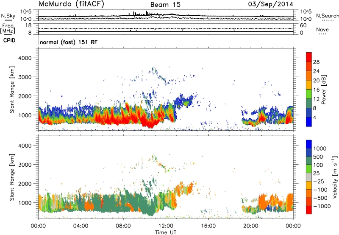Click the power colorbar 20 tick label
Screen dimensions: 339x235
(x=316, y=81)
